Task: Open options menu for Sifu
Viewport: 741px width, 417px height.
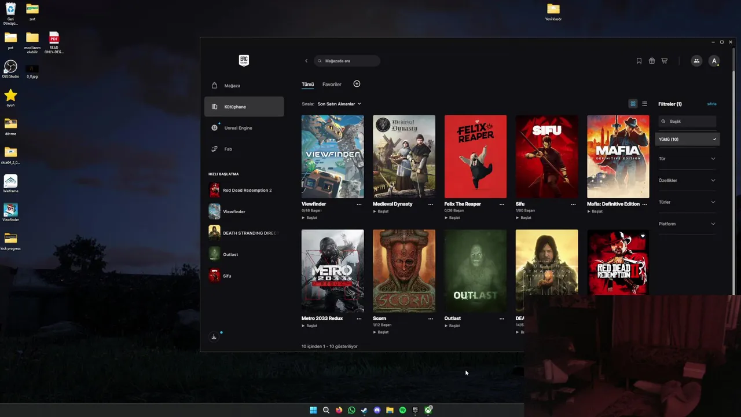Action: pos(573,204)
